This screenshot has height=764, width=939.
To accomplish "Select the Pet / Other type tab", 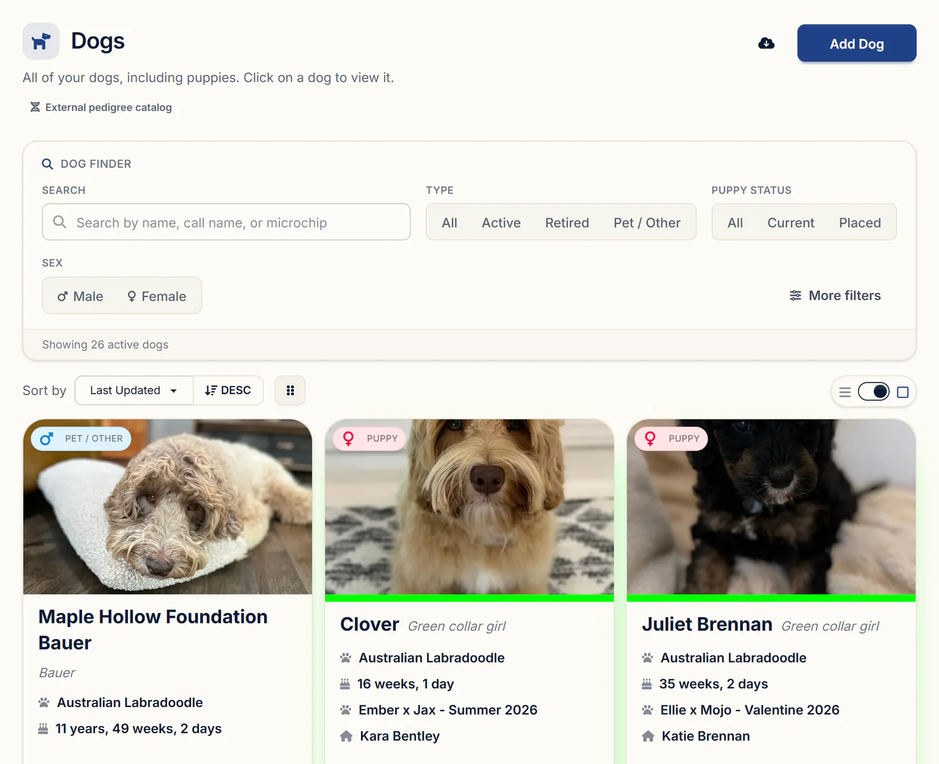I will (647, 223).
